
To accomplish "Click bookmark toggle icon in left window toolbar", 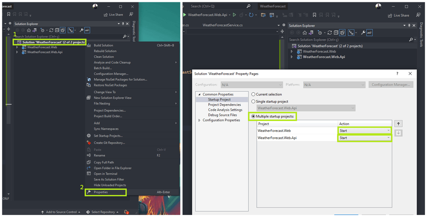I will (x=9, y=14).
